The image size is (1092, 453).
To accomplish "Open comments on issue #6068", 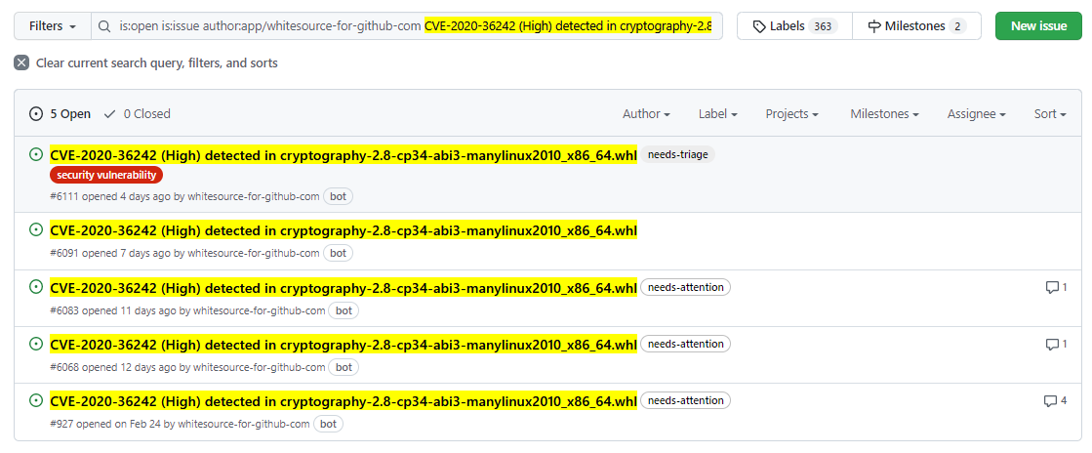I will 1056,344.
